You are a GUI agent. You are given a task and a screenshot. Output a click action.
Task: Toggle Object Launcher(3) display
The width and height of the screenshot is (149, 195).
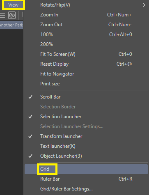[86, 156]
